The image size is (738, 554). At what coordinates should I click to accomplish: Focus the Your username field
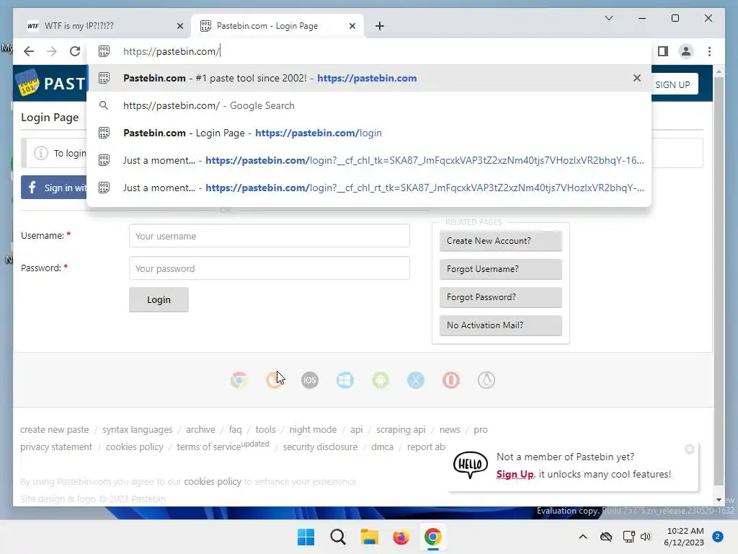click(x=270, y=236)
